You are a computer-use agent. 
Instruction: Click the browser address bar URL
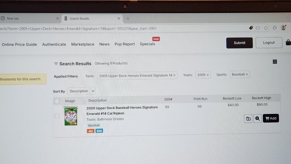[x=78, y=29]
